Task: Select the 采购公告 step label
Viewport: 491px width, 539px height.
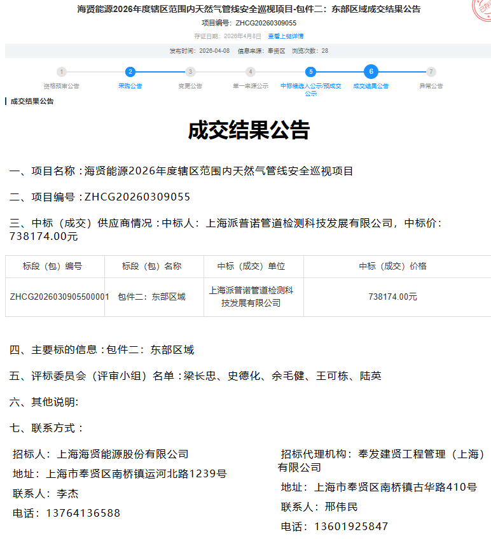Action: (x=130, y=86)
